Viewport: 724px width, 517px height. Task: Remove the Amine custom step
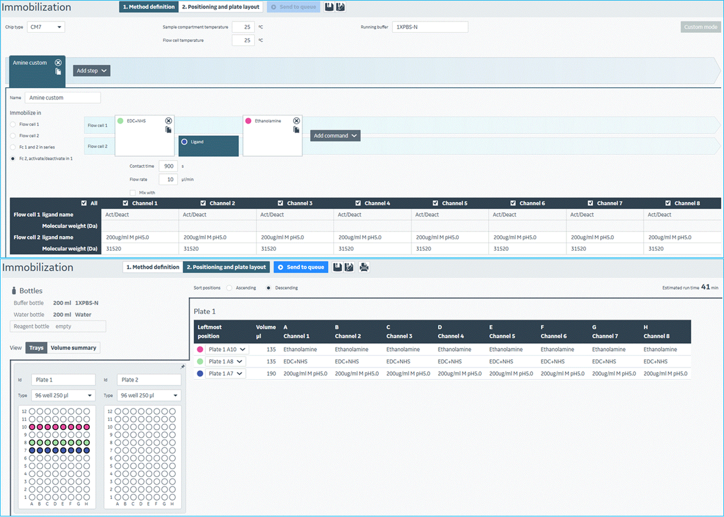[x=58, y=63]
